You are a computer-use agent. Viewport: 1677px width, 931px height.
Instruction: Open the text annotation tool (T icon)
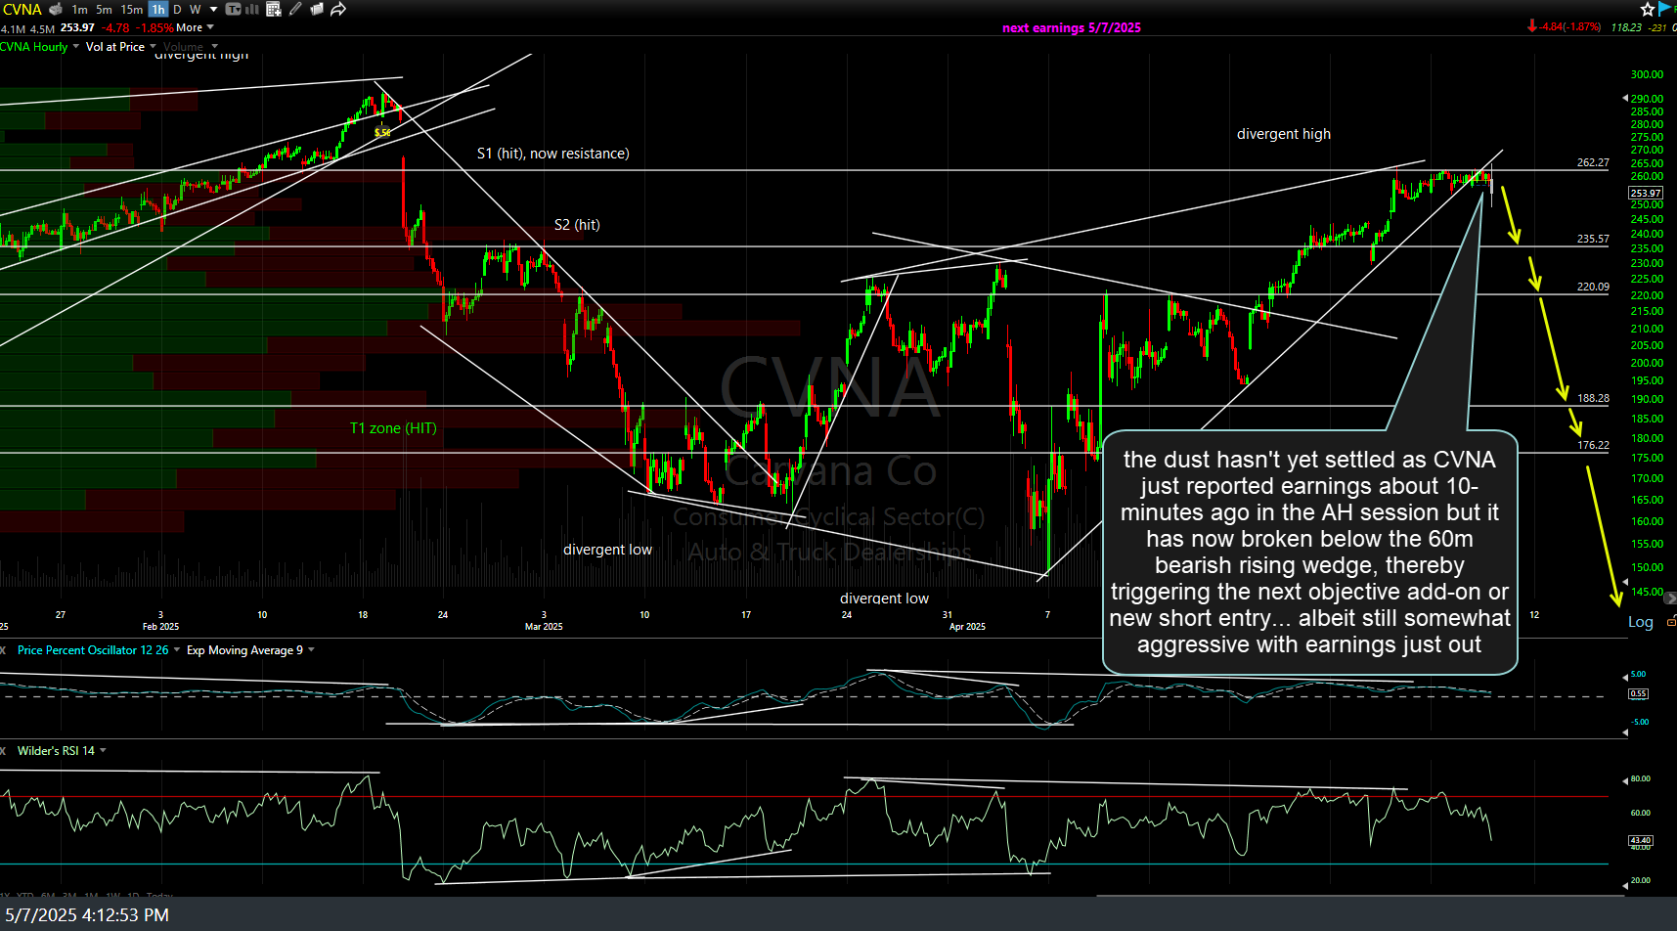point(234,9)
